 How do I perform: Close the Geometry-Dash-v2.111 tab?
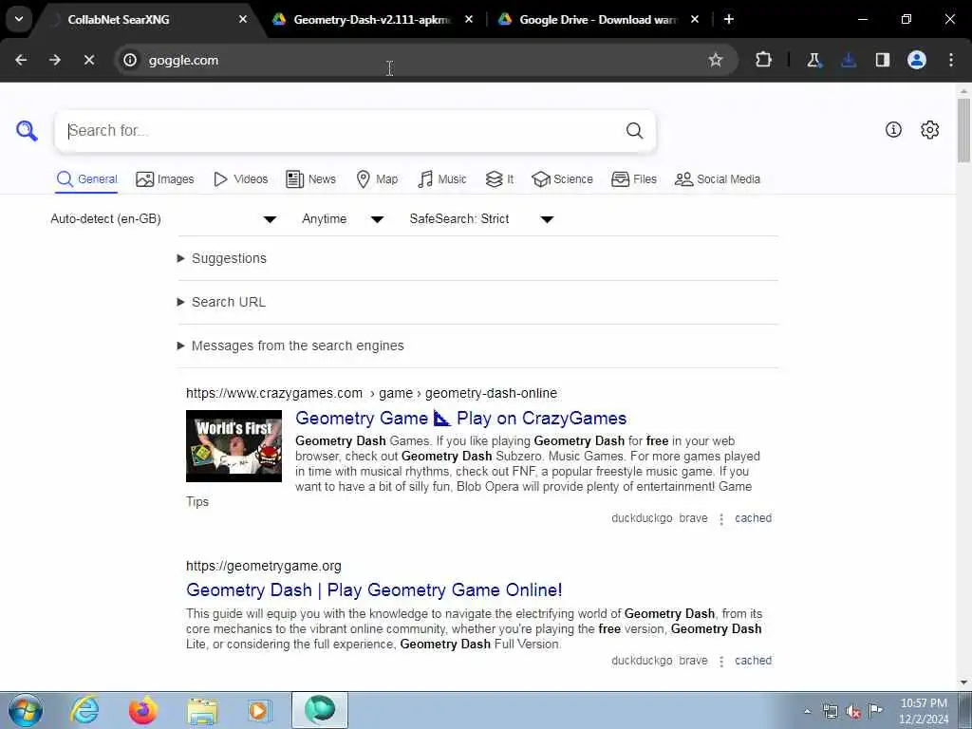tap(469, 19)
